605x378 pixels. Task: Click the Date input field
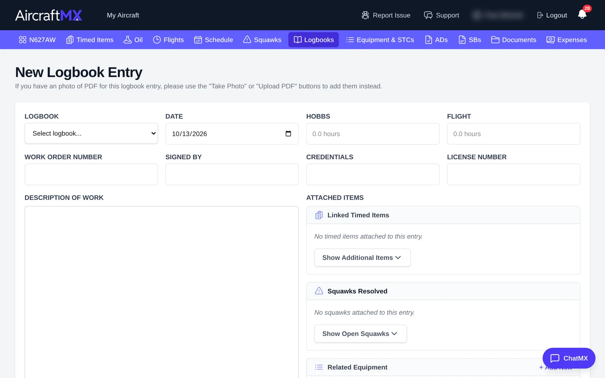pyautogui.click(x=232, y=134)
